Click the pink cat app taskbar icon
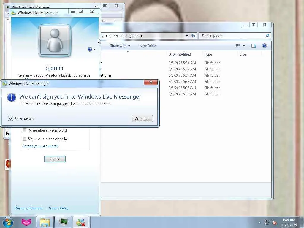 pyautogui.click(x=26, y=222)
